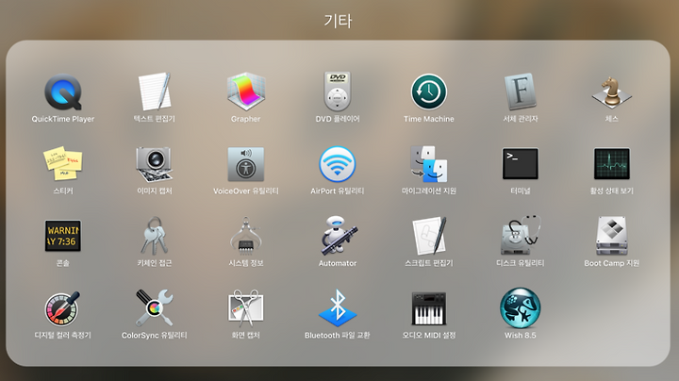This screenshot has height=381, width=679.
Task: Open the AirPort 유틸리티 Wi-Fi icon
Action: point(338,164)
